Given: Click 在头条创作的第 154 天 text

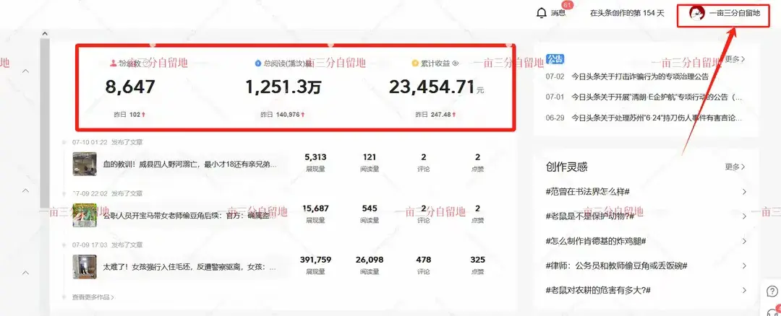Looking at the screenshot, I should tap(627, 13).
